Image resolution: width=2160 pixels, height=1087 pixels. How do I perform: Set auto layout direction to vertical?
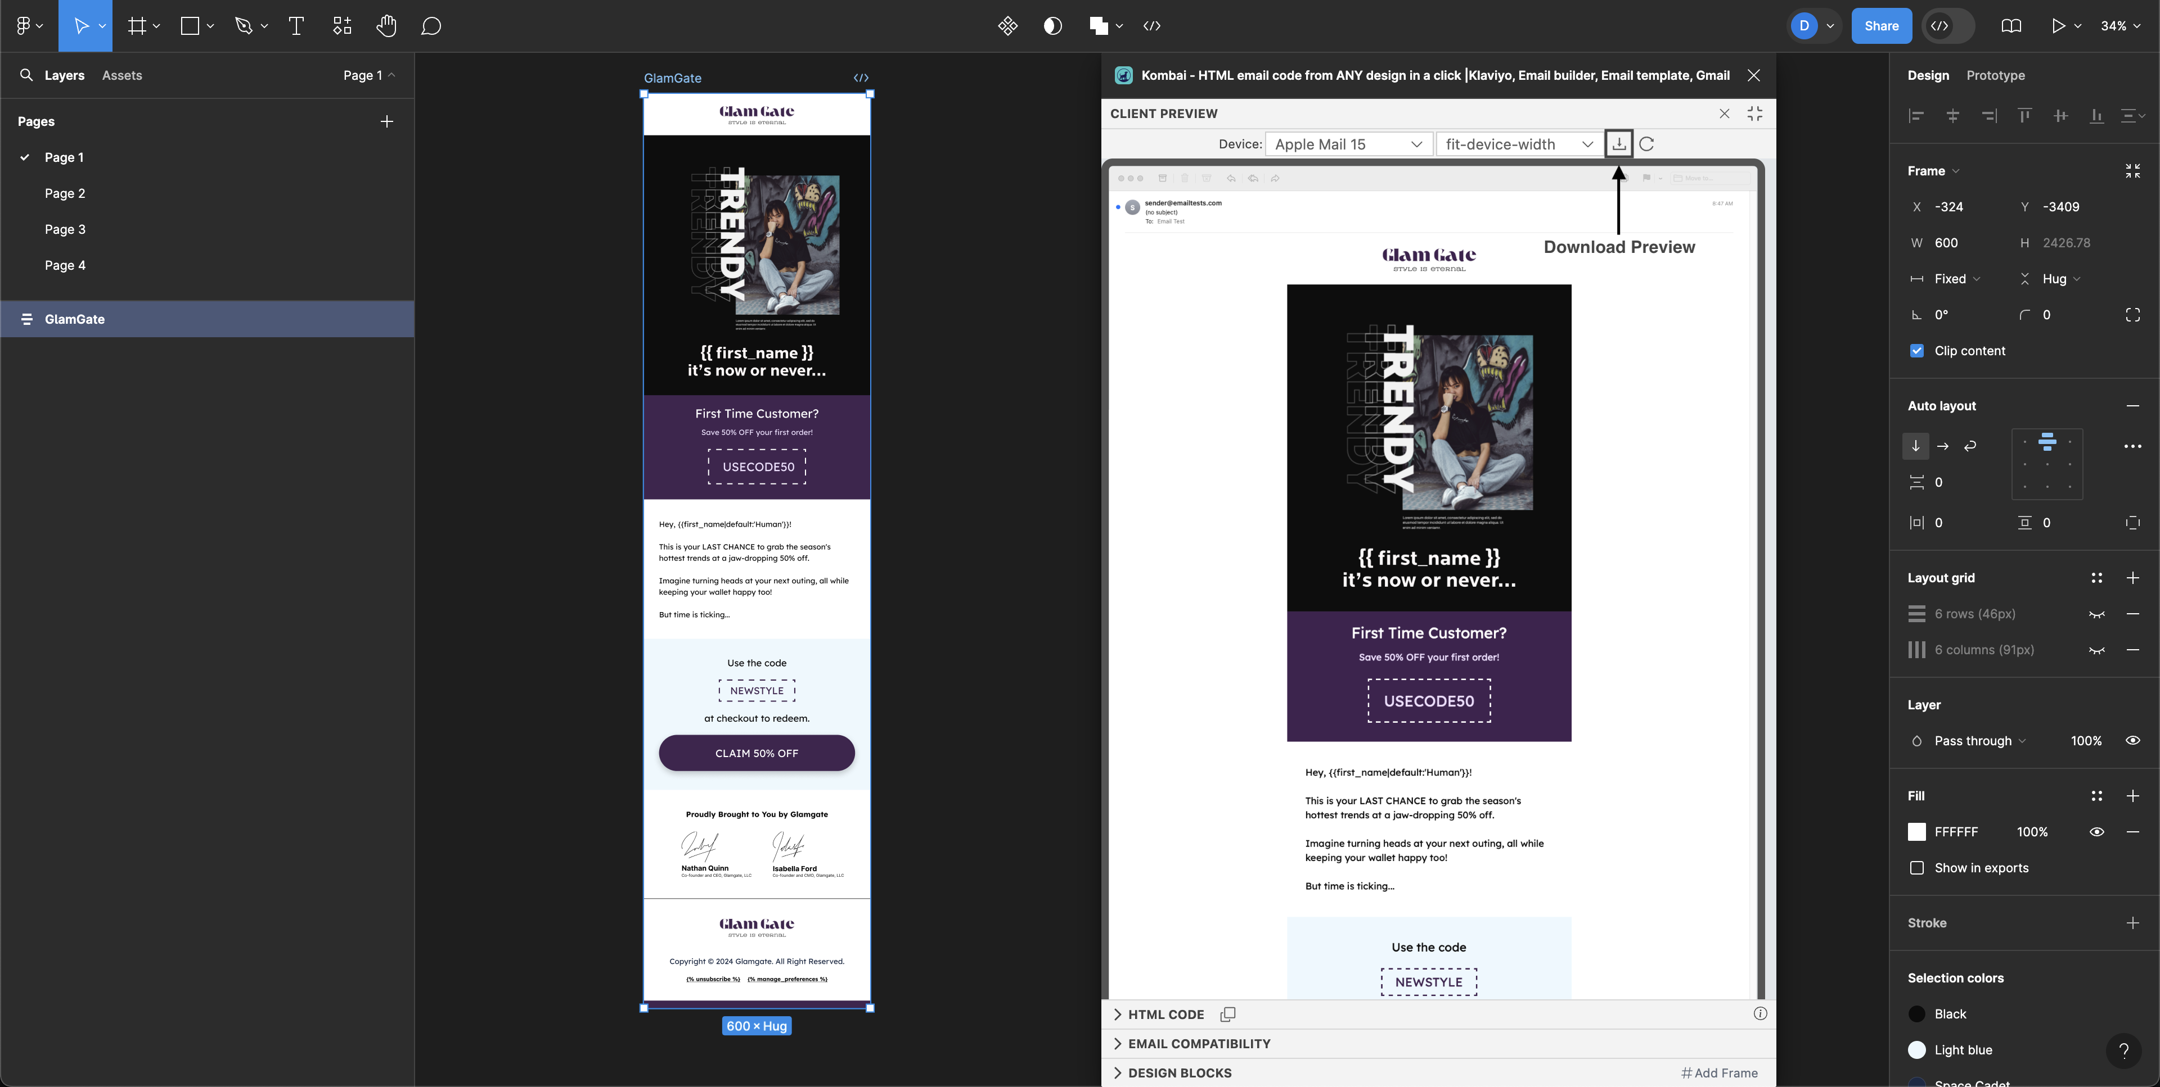[1915, 446]
